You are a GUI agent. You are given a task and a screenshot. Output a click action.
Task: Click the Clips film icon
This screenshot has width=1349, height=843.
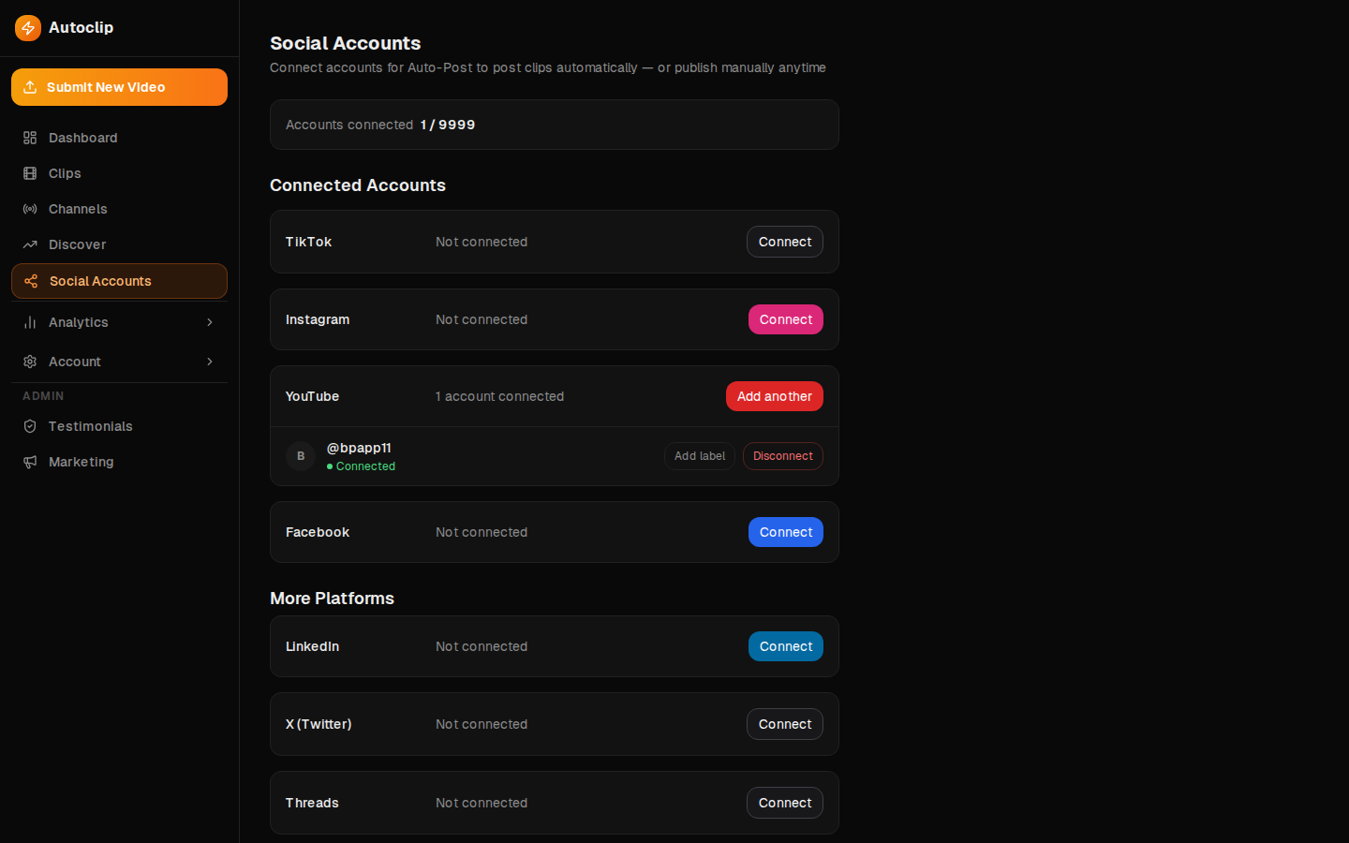point(30,173)
